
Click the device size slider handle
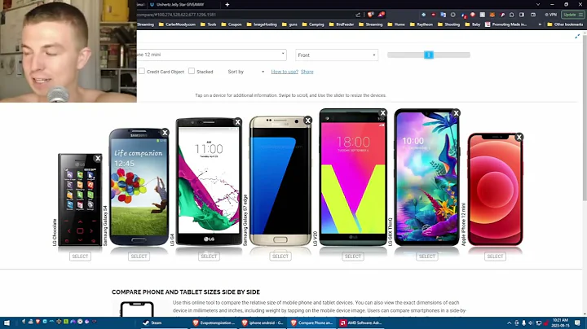pyautogui.click(x=429, y=55)
